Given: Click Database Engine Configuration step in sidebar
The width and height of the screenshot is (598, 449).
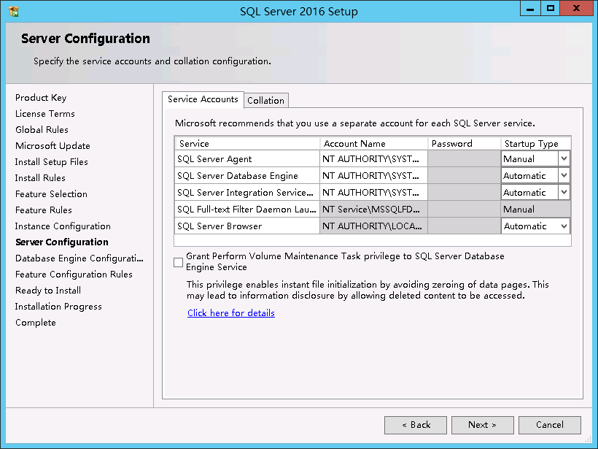Looking at the screenshot, I should [x=79, y=258].
